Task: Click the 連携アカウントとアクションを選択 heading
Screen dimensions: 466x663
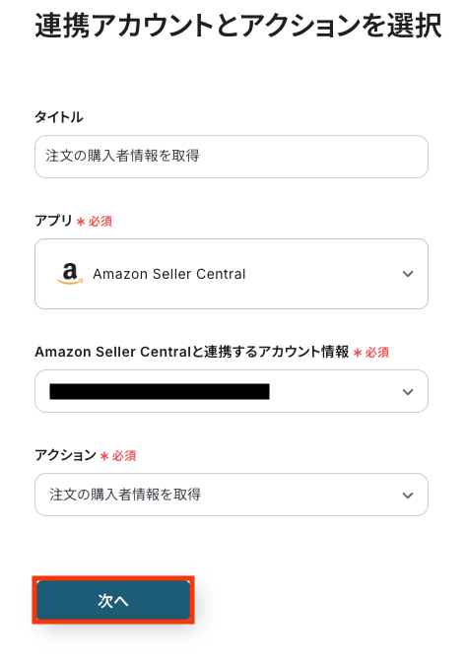Action: click(x=238, y=27)
